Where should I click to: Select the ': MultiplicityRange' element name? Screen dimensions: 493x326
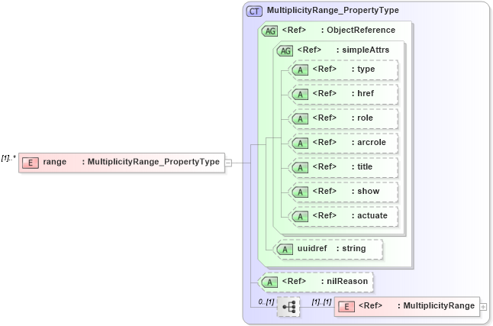436,305
